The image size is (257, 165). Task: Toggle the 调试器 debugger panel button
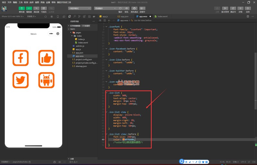point(36,8)
